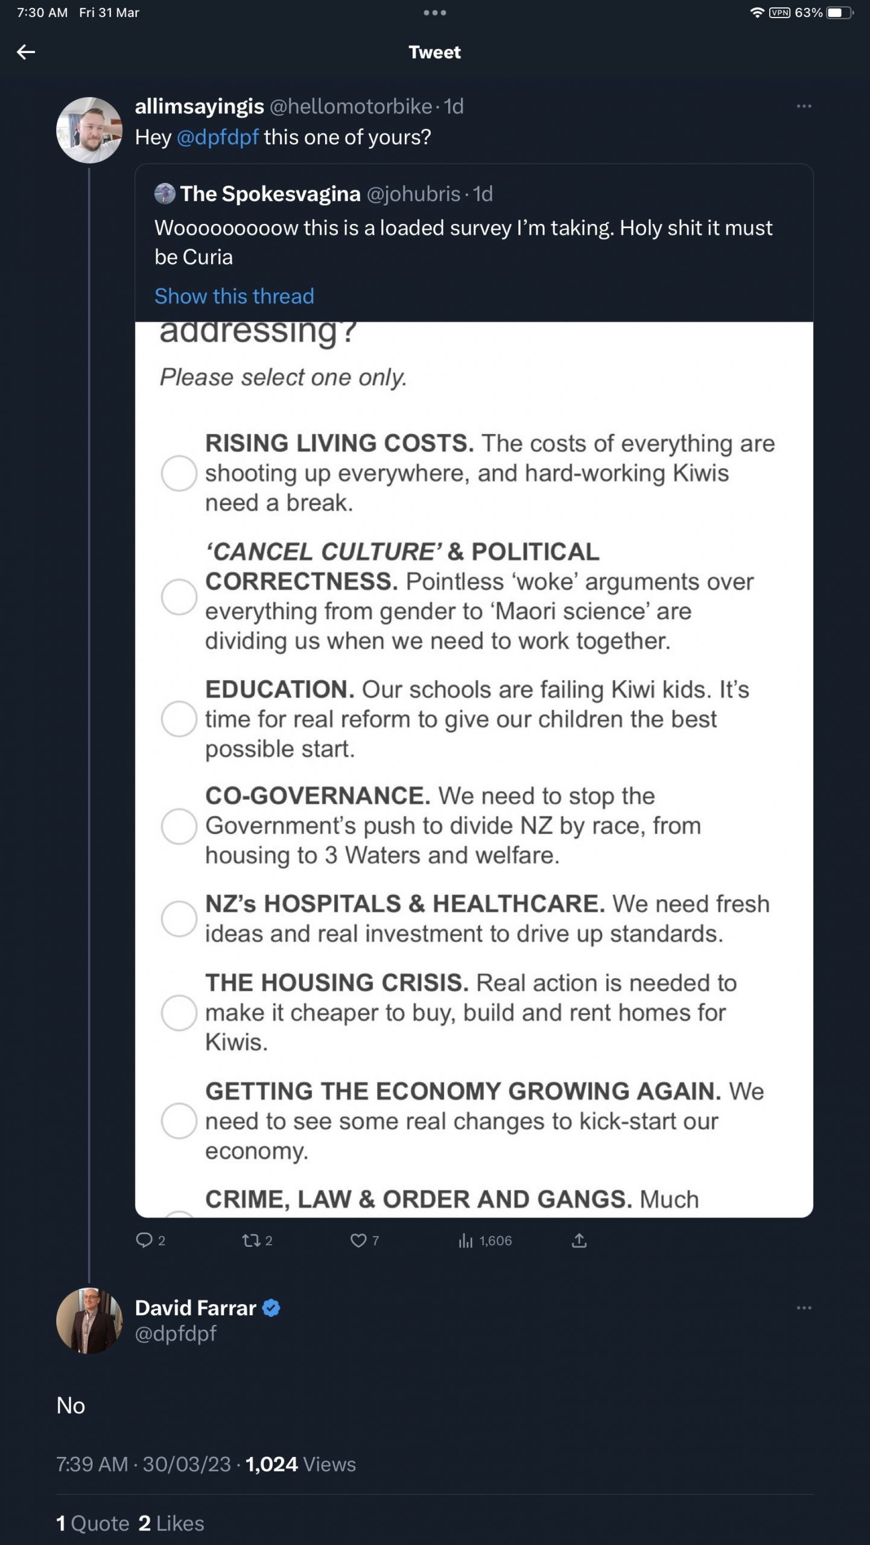Open view stats showing 1,606
The width and height of the screenshot is (870, 1545).
[485, 1240]
